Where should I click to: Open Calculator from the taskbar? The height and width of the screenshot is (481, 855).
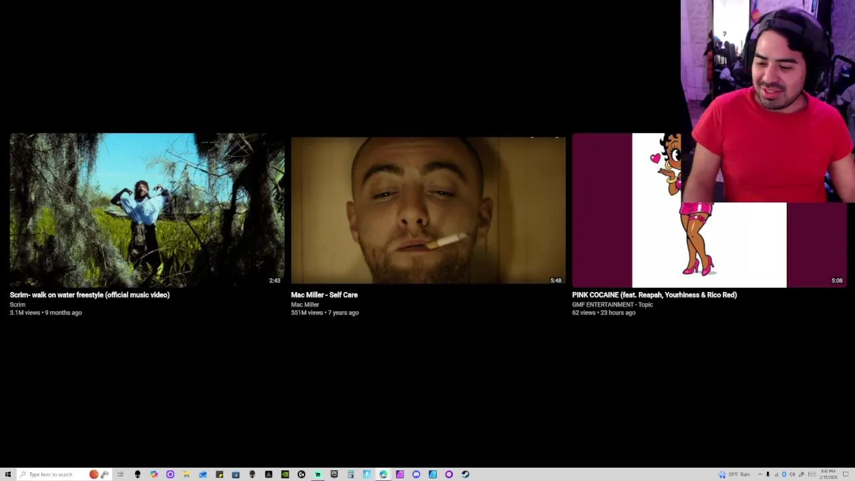coord(350,474)
